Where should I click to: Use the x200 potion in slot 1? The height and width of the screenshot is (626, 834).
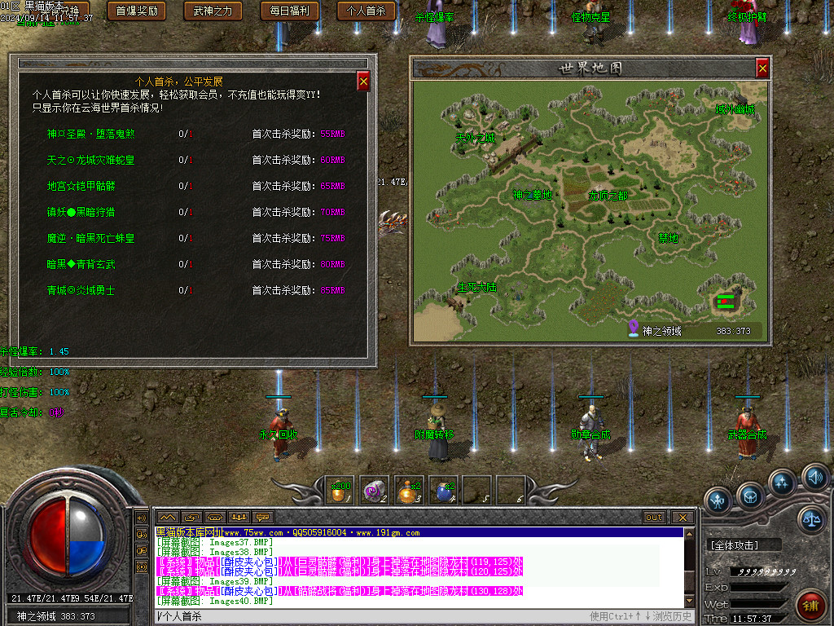340,490
